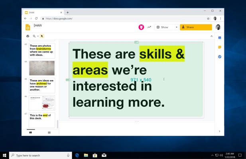Click the zoom magnifier icon
The image size is (246, 159).
[x=34, y=36]
